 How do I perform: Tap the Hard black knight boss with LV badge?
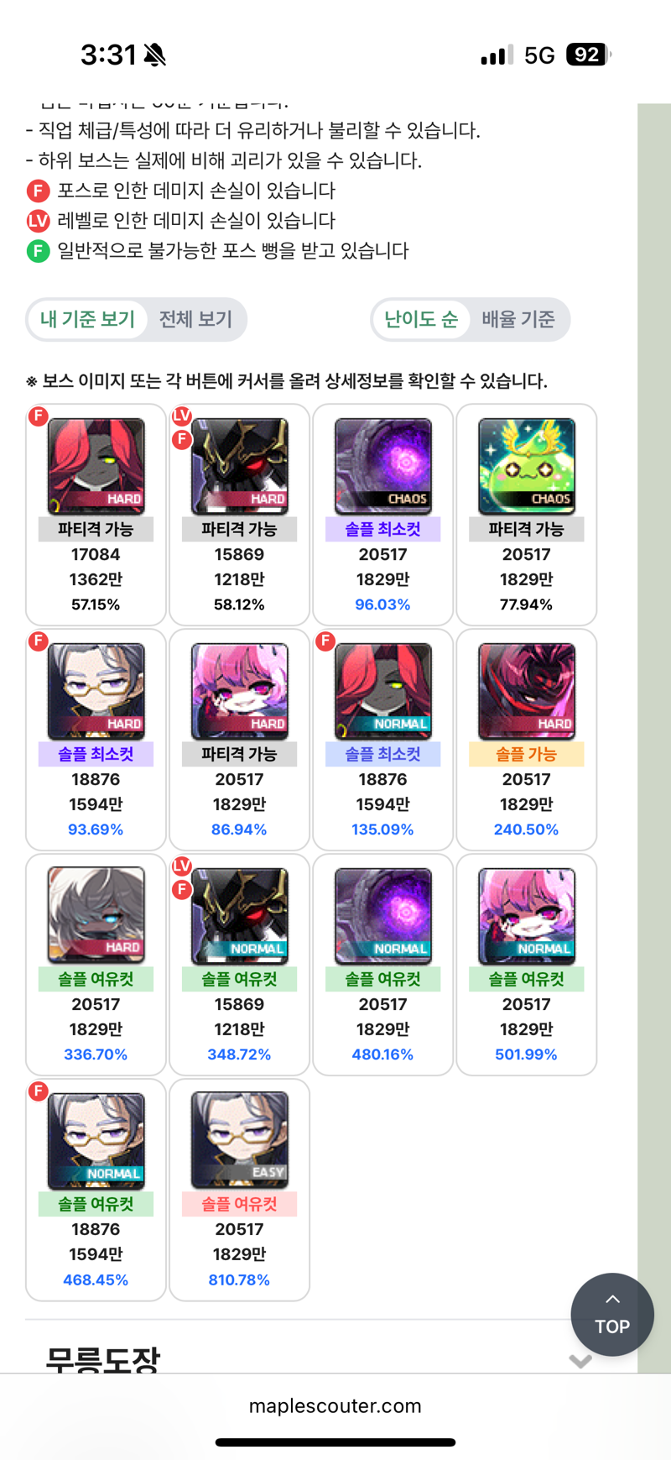pyautogui.click(x=239, y=466)
